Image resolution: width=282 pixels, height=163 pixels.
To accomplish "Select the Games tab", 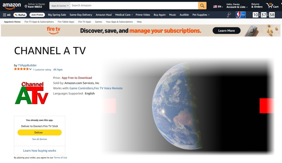I will pyautogui.click(x=98, y=22).
